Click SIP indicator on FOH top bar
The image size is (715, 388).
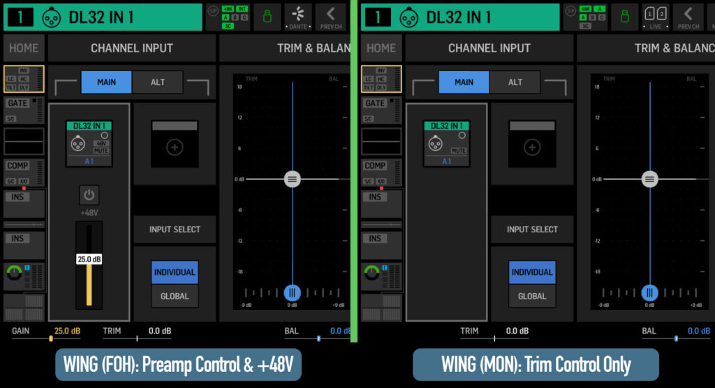[x=213, y=12]
